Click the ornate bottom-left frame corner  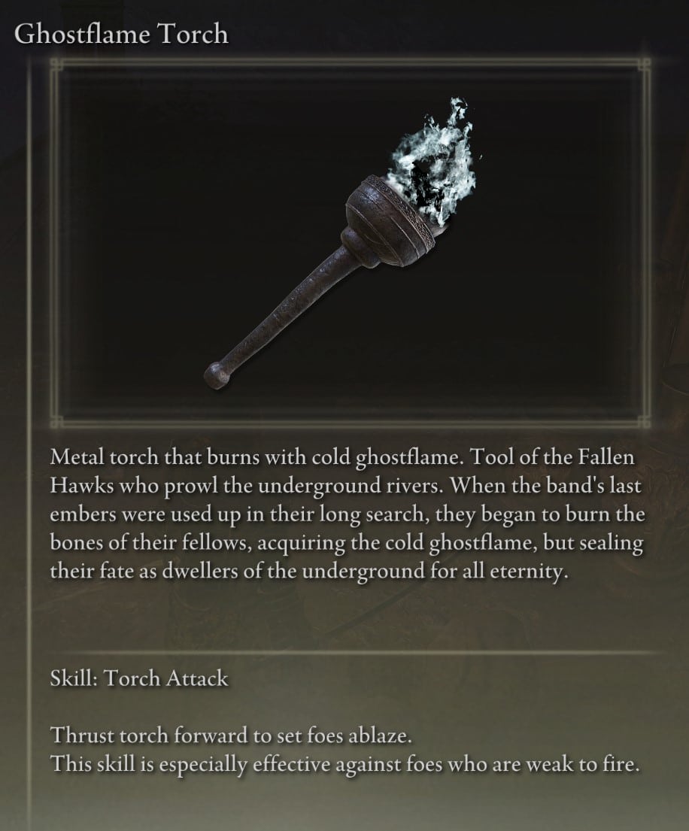point(57,421)
